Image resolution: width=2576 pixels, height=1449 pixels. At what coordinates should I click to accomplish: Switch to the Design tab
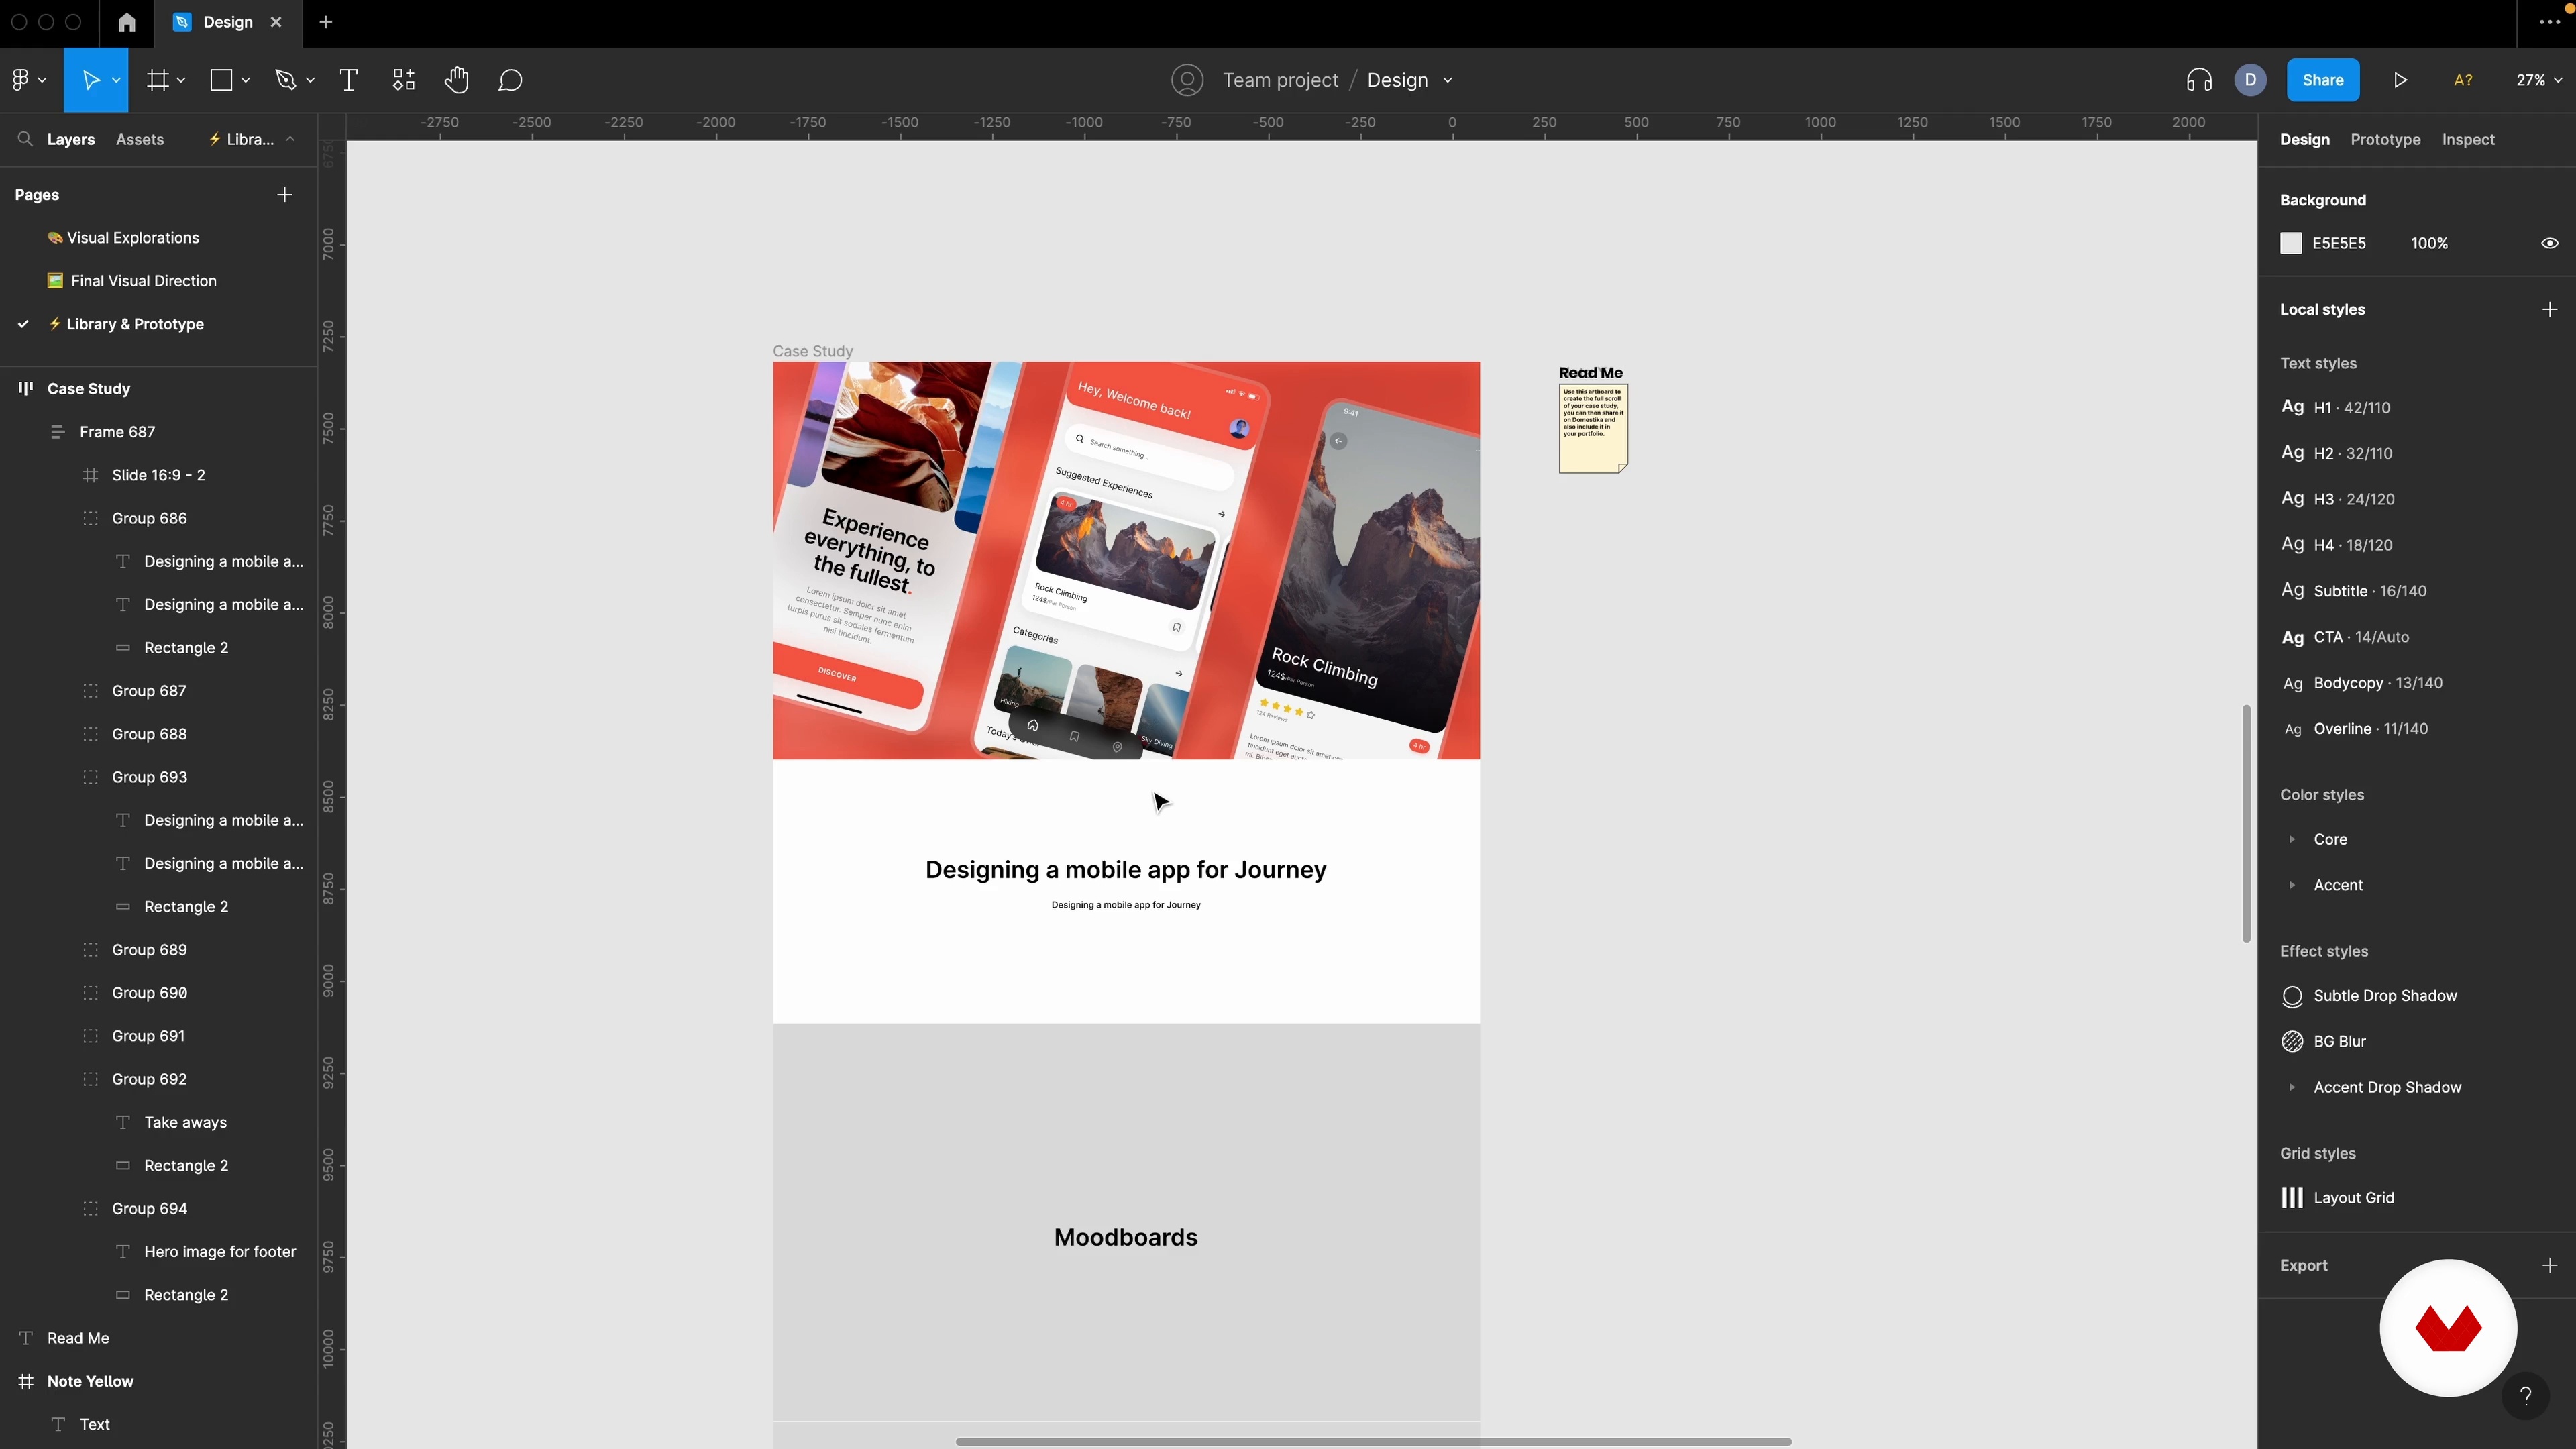tap(2304, 139)
